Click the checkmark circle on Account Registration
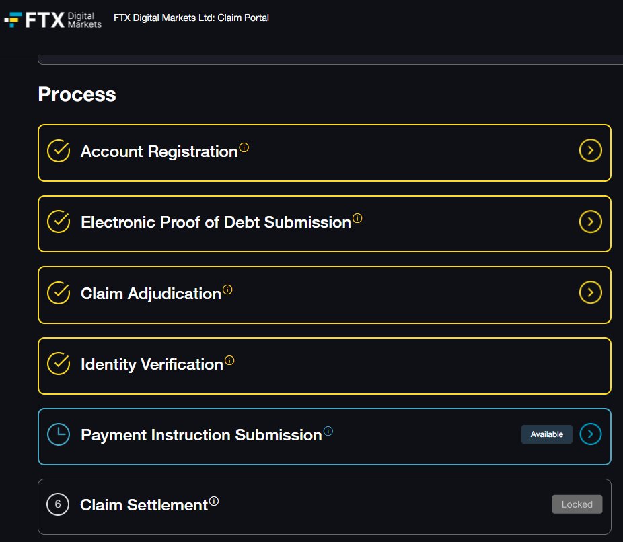This screenshot has height=542, width=623. tap(59, 151)
